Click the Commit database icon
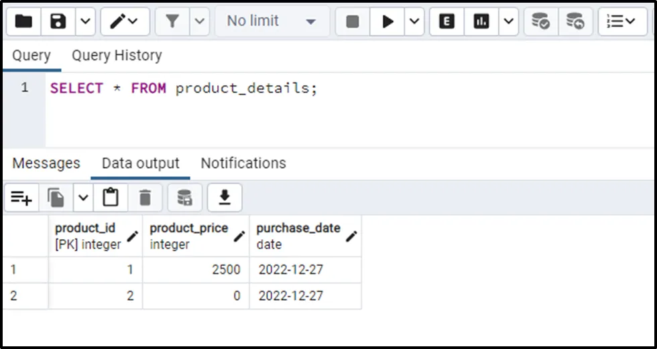This screenshot has height=349, width=657. [x=540, y=21]
